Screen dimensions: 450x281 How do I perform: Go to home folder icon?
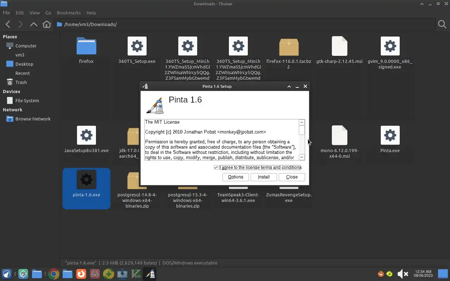[x=47, y=24]
